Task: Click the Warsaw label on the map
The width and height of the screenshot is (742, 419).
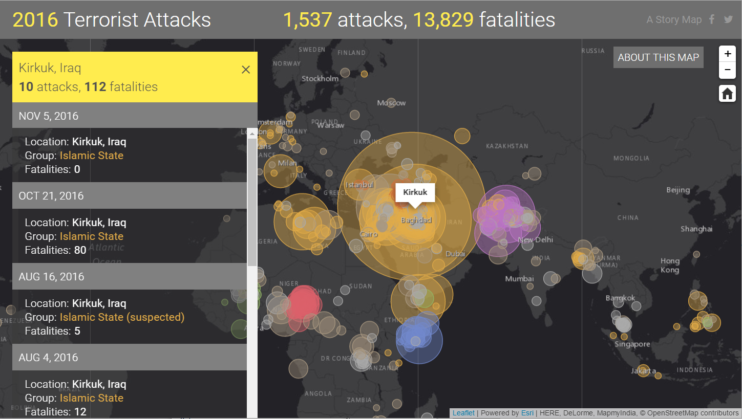Action: [x=330, y=125]
